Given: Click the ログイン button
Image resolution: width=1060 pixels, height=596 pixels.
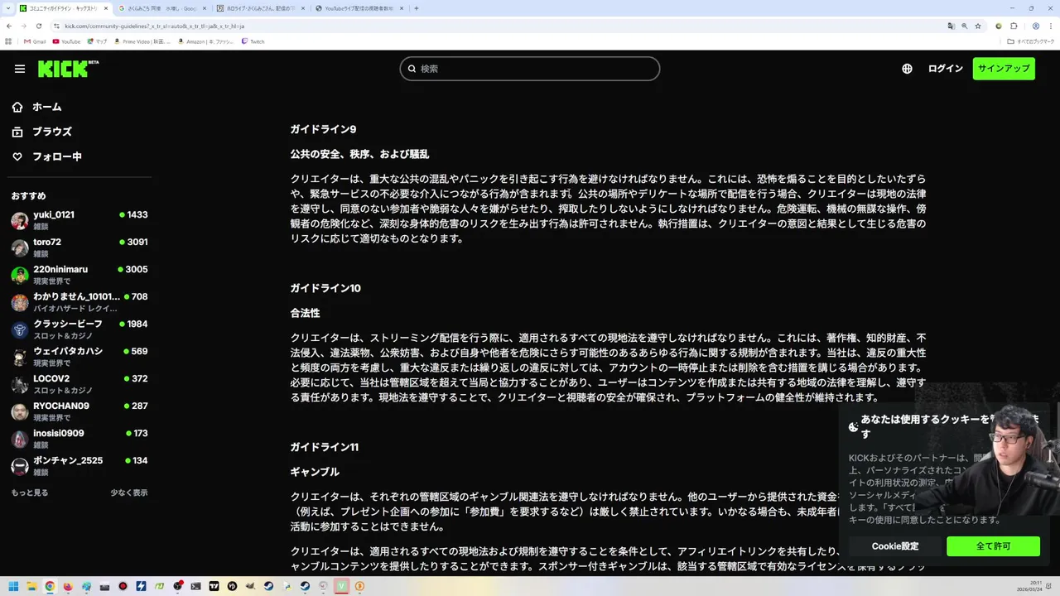Looking at the screenshot, I should click(945, 69).
